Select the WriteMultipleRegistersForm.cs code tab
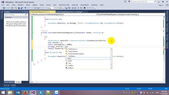169x95 pixels. click(40, 12)
